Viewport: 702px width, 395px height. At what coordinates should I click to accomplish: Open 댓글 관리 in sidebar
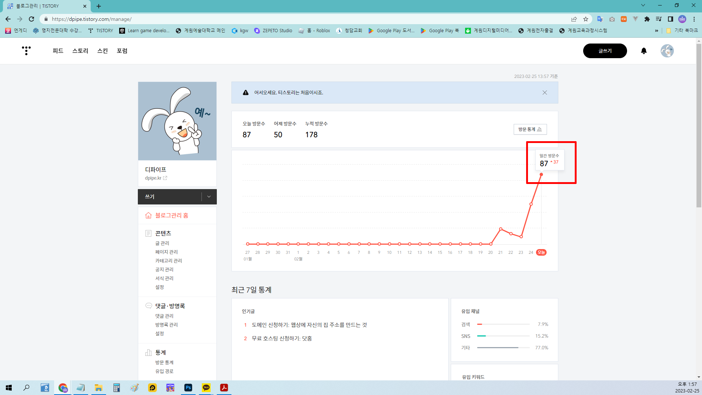[x=164, y=316]
